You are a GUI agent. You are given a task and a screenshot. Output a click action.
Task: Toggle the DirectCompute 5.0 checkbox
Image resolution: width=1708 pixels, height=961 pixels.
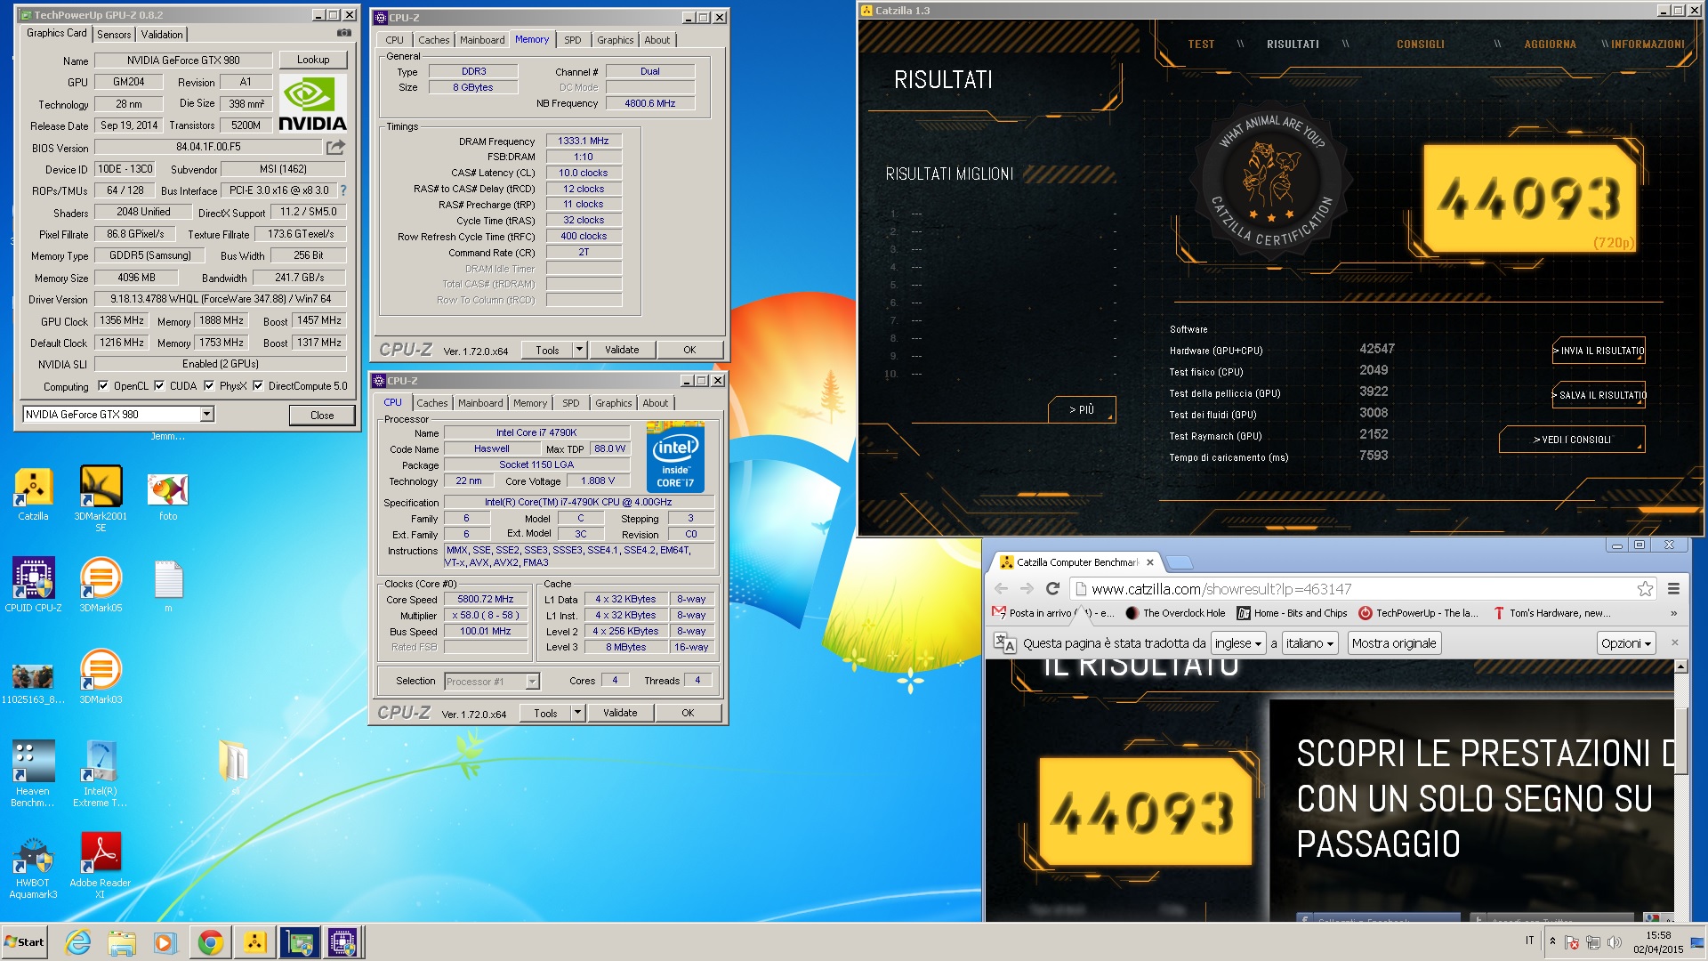pos(258,385)
